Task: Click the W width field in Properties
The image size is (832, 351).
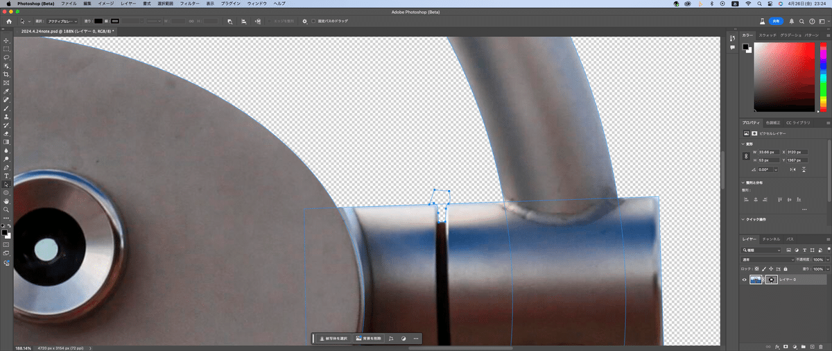Action: pyautogui.click(x=768, y=152)
